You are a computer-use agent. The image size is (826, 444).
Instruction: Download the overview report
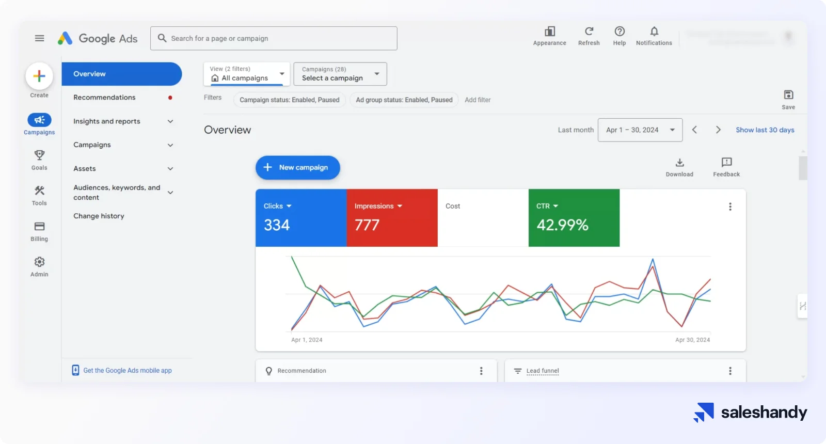click(x=679, y=163)
